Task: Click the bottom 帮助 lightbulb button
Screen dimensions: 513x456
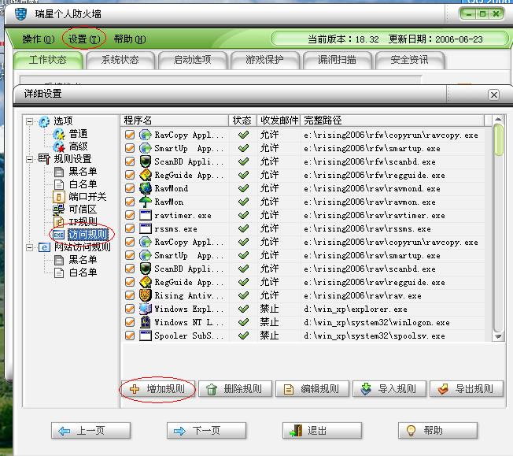Action: [437, 431]
